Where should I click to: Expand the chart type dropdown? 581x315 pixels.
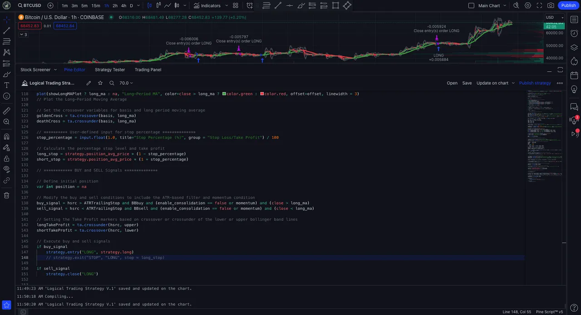click(x=185, y=5)
